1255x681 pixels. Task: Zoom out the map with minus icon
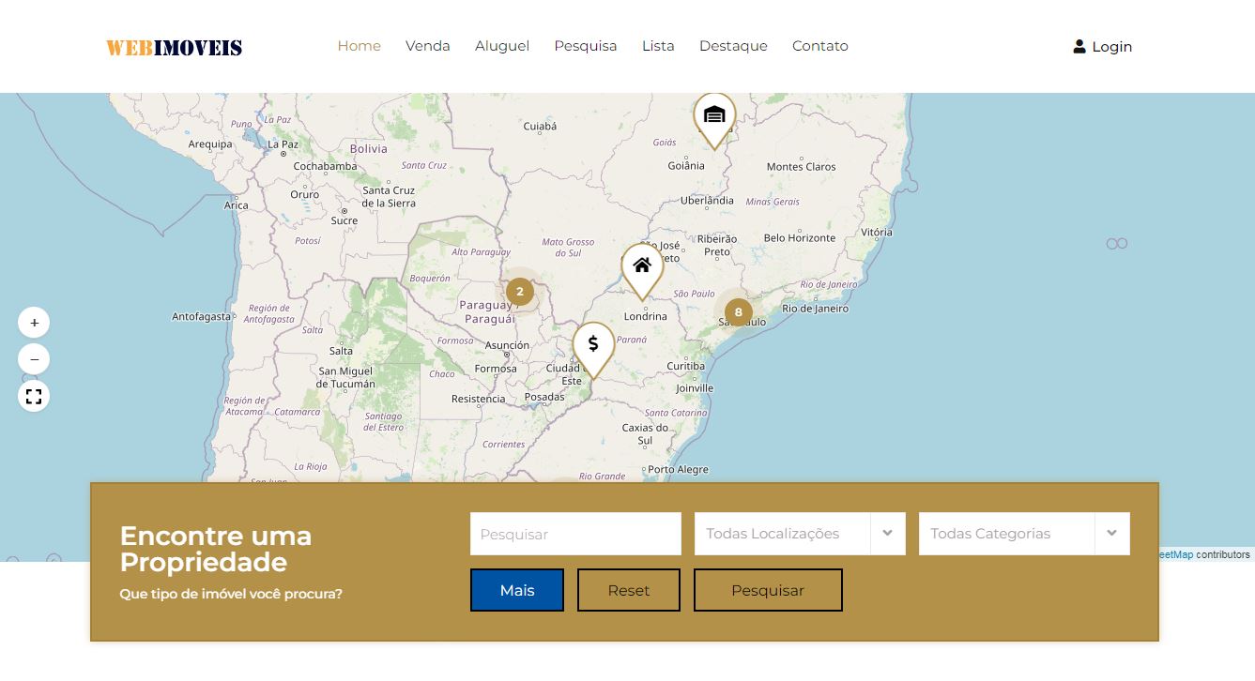[x=34, y=359]
